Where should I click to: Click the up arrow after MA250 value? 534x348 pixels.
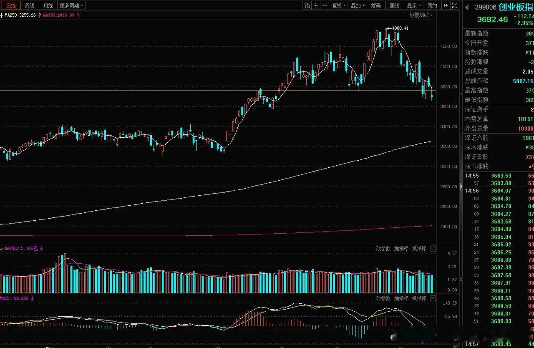point(40,15)
